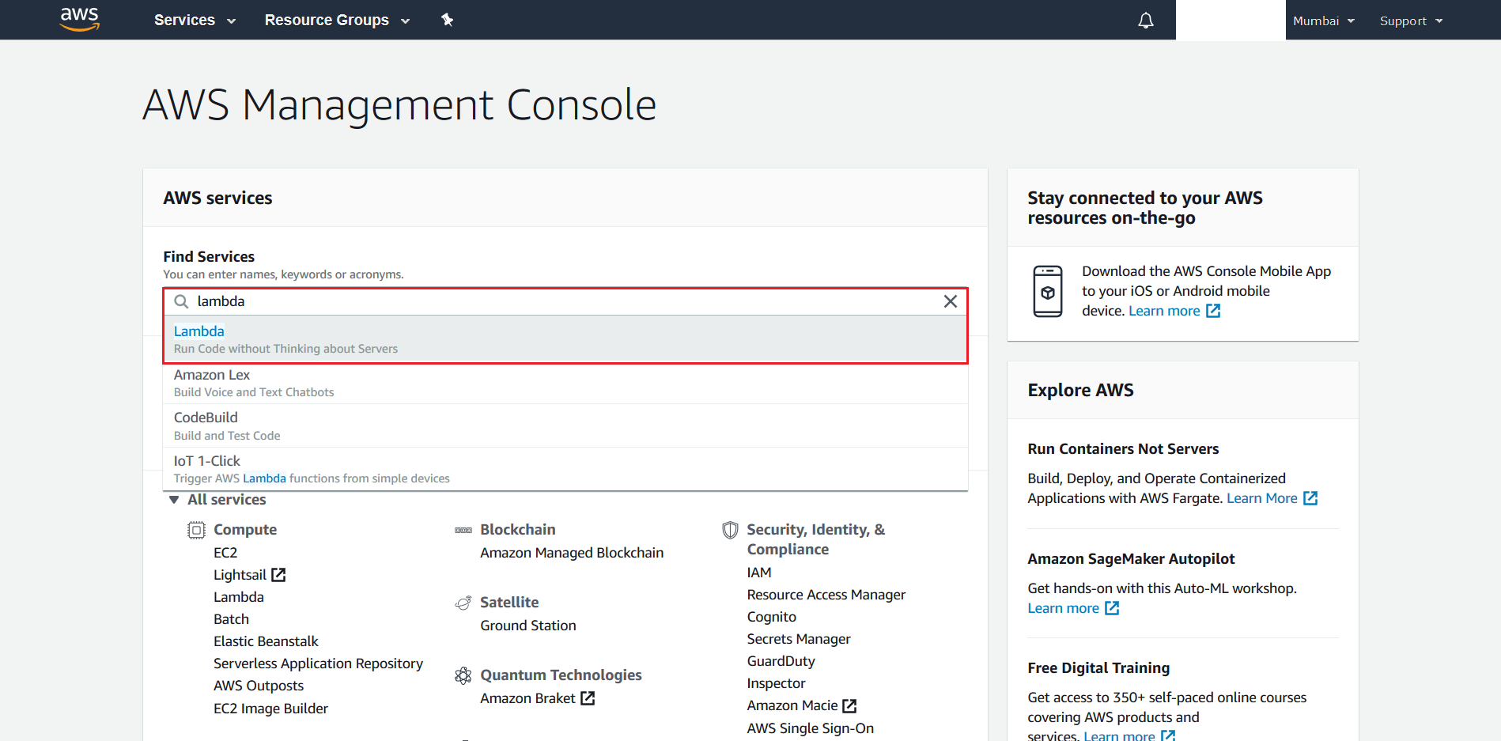Screen dimensions: 1501x741
Task: Open the notifications bell icon
Action: pyautogui.click(x=1145, y=21)
